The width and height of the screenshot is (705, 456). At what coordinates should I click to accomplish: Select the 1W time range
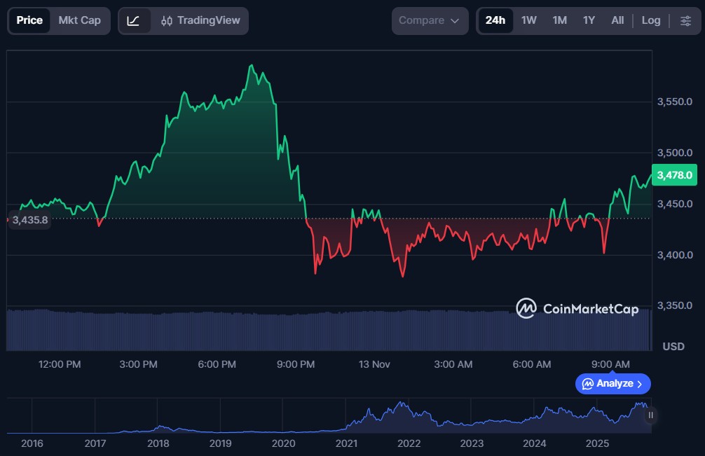point(528,21)
